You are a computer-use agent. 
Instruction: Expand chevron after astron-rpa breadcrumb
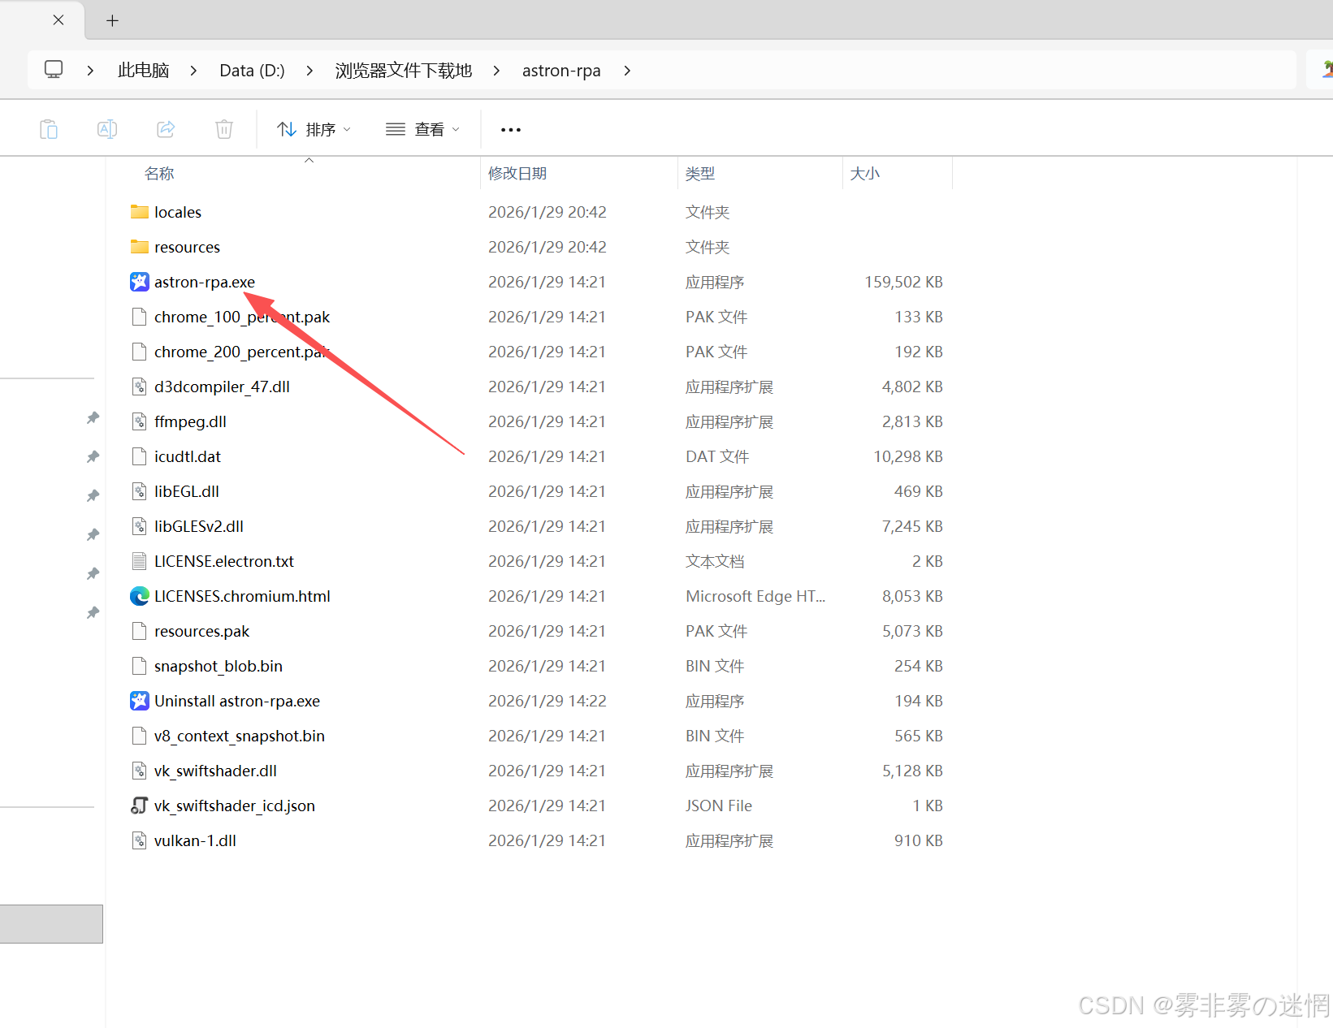[627, 71]
